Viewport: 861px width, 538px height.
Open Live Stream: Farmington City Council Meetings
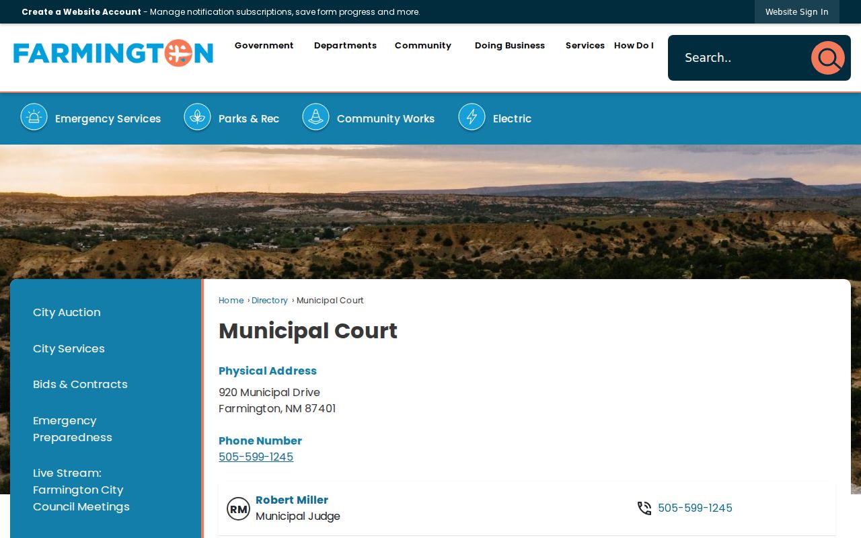pyautogui.click(x=81, y=490)
